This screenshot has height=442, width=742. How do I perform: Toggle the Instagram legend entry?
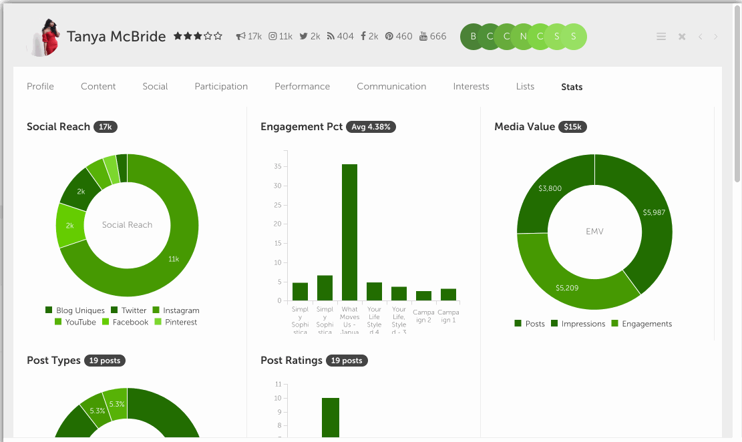click(x=176, y=310)
